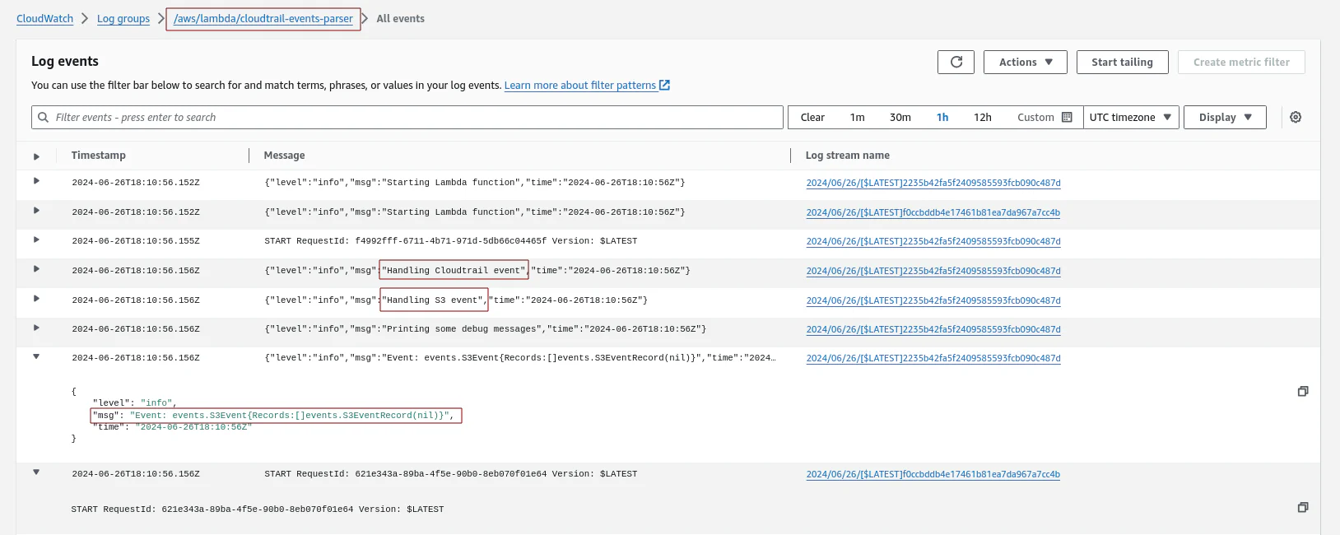This screenshot has width=1340, height=535.
Task: Open /aws/lambda/cloudtrail-events-parser breadcrumb link
Action: tap(263, 18)
